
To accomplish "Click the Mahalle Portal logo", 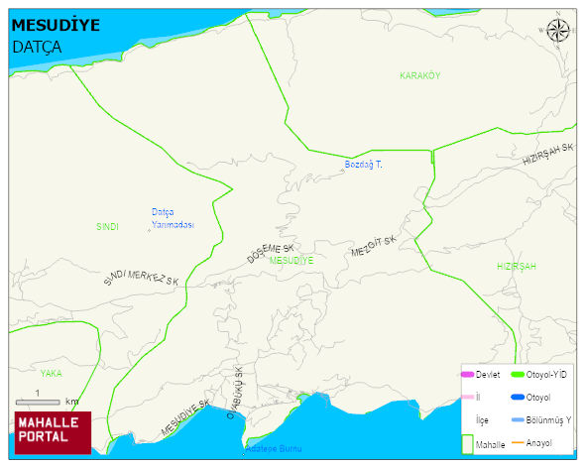I will pos(53,433).
